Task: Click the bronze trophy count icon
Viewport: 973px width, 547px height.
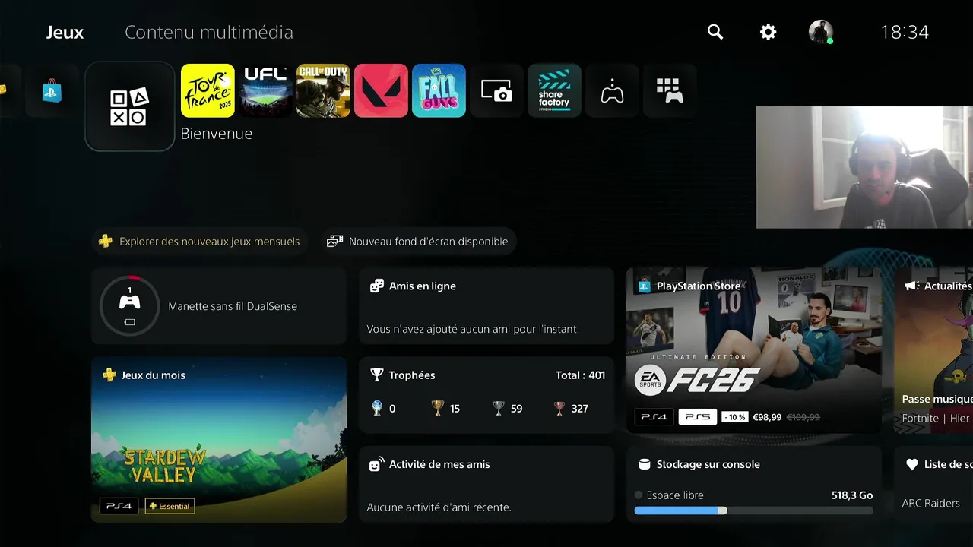Action: pos(559,408)
